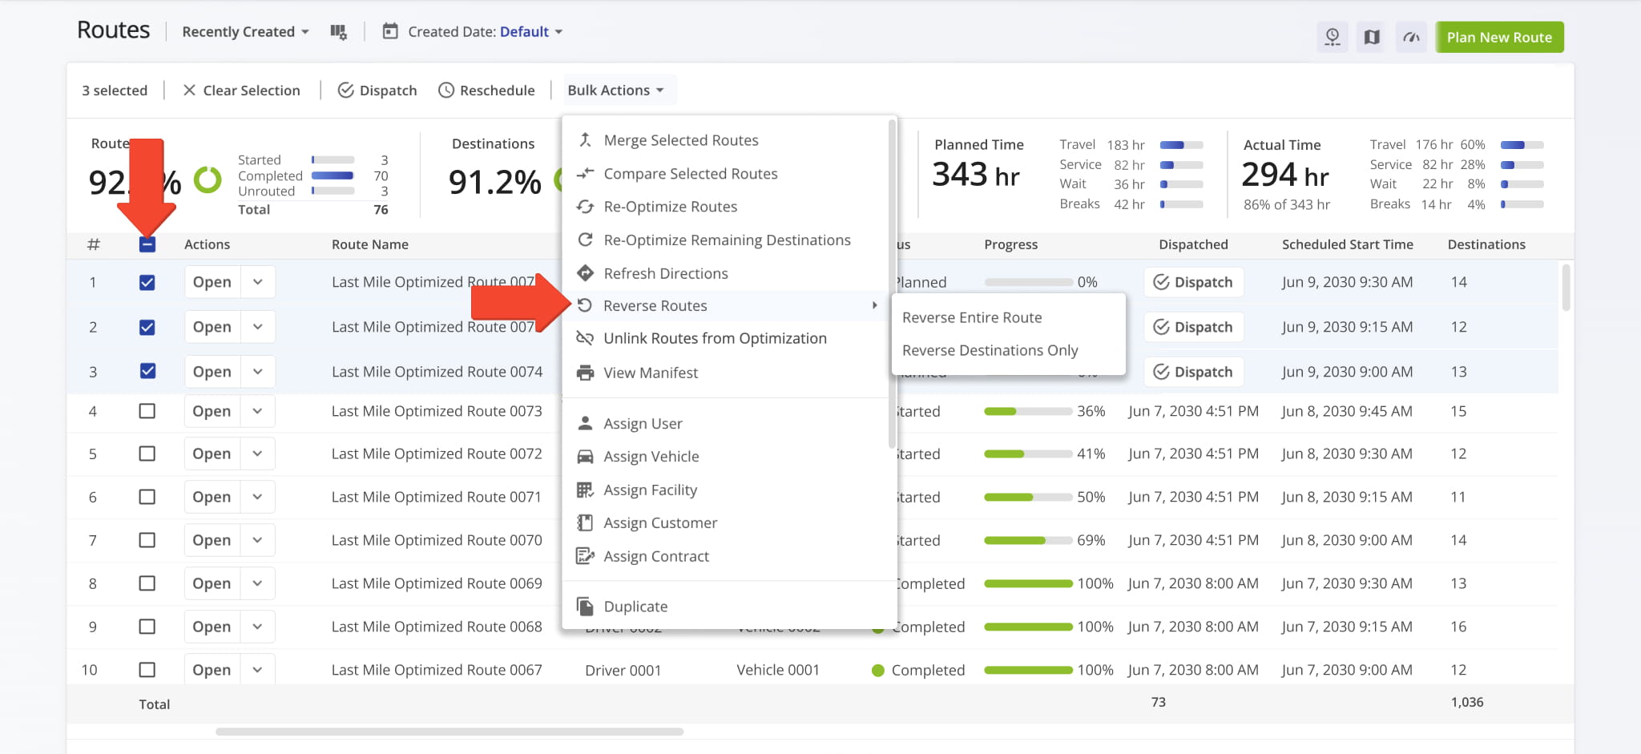Screen dimensions: 1641x754
Task: Click the speedometer dashboard icon
Action: (1411, 37)
